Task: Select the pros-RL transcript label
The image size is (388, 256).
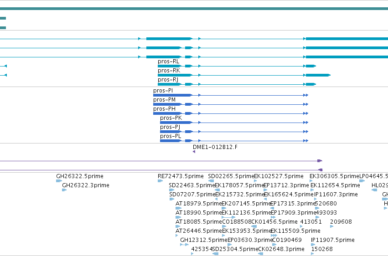Action: tap(168, 61)
